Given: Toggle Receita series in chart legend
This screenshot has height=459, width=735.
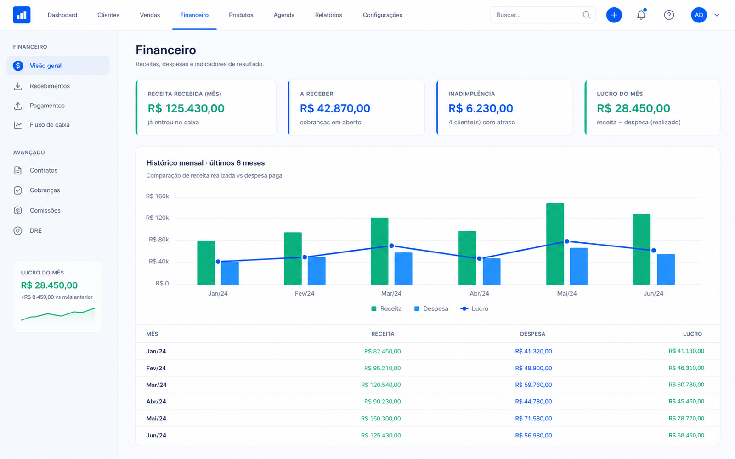Looking at the screenshot, I should 386,309.
